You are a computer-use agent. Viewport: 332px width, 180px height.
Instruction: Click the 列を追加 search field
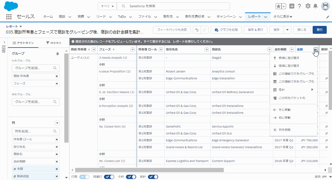pos(35,131)
